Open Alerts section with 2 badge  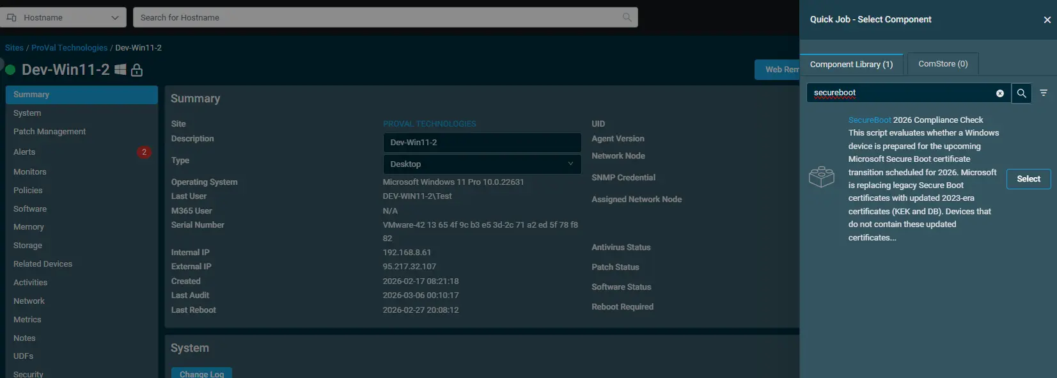(x=24, y=152)
